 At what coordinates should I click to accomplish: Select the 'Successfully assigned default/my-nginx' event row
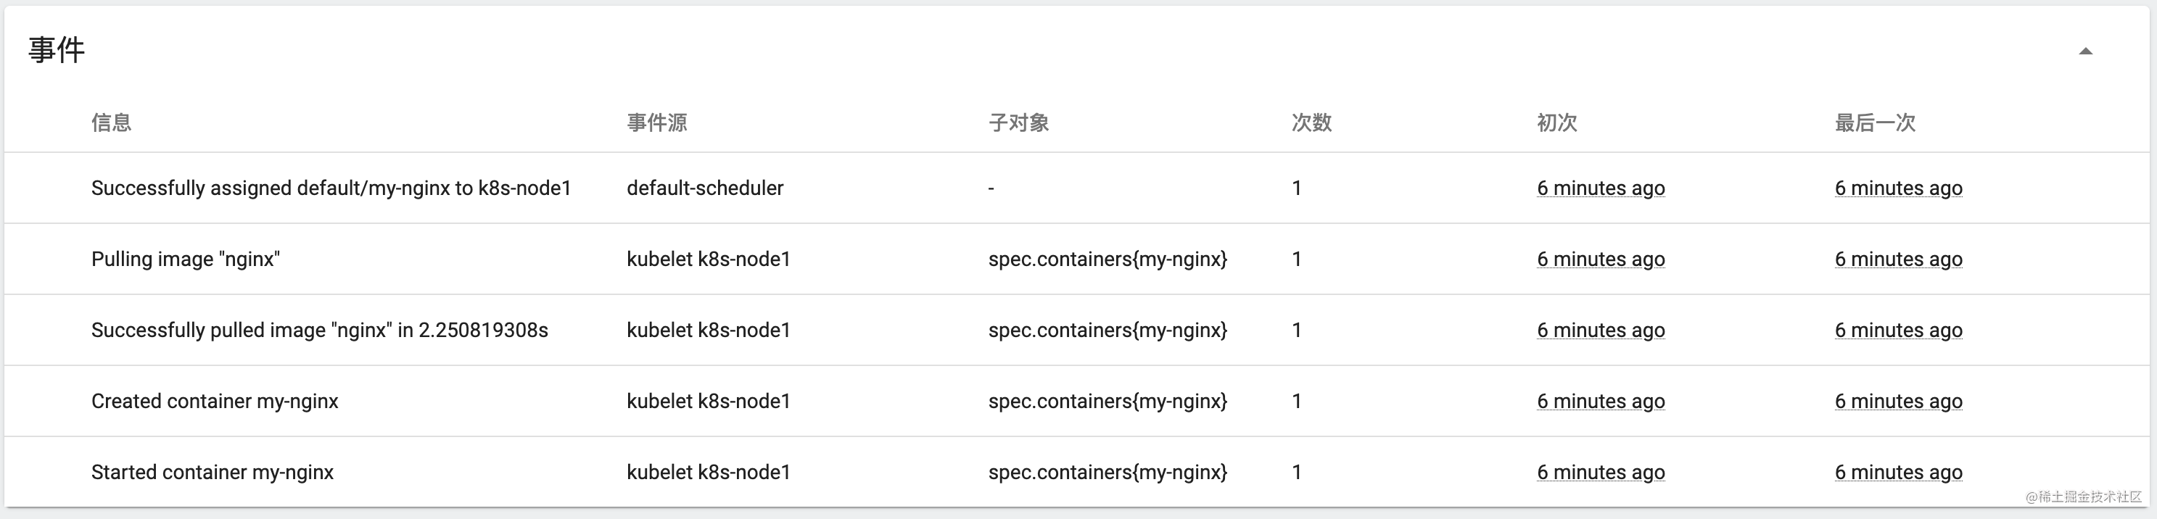click(331, 188)
